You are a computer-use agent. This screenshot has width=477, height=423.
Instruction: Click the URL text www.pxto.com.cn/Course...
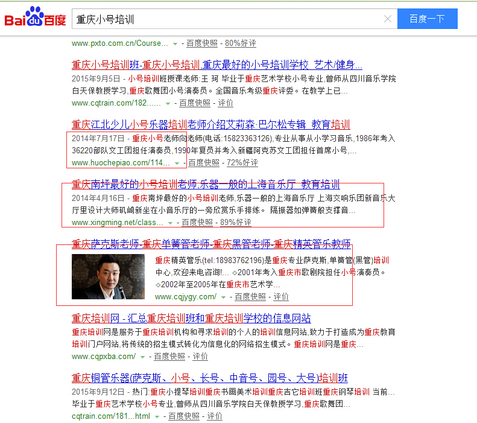tap(119, 43)
